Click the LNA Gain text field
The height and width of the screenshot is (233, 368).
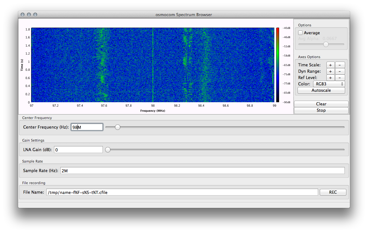tap(78, 150)
